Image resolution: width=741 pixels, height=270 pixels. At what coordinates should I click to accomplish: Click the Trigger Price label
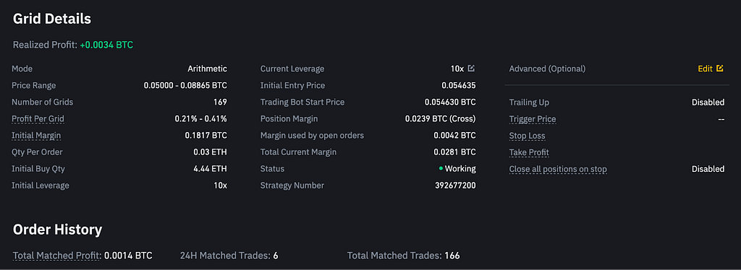click(x=533, y=119)
